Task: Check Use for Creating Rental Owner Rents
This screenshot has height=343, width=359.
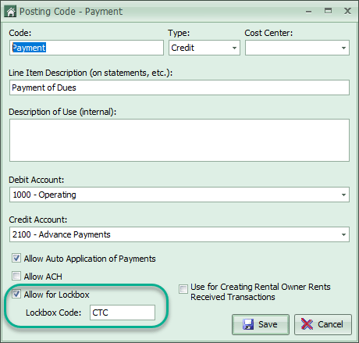Action: [183, 289]
